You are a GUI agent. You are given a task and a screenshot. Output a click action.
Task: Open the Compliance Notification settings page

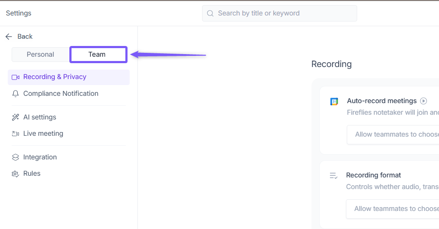coord(61,94)
